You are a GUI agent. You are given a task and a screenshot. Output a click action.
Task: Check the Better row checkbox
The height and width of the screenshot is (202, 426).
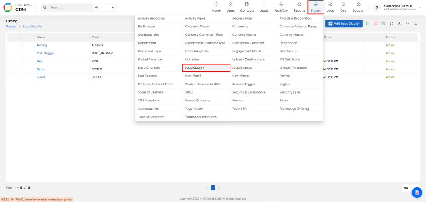[x=21, y=69]
